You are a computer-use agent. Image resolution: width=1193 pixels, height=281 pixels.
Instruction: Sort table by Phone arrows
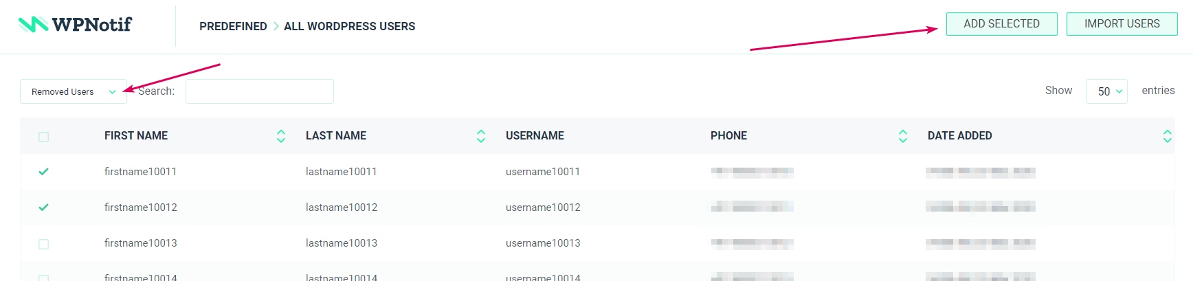tap(902, 136)
